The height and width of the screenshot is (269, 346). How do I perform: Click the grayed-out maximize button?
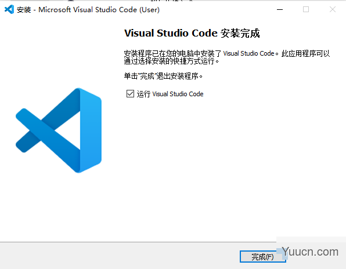pos(306,9)
